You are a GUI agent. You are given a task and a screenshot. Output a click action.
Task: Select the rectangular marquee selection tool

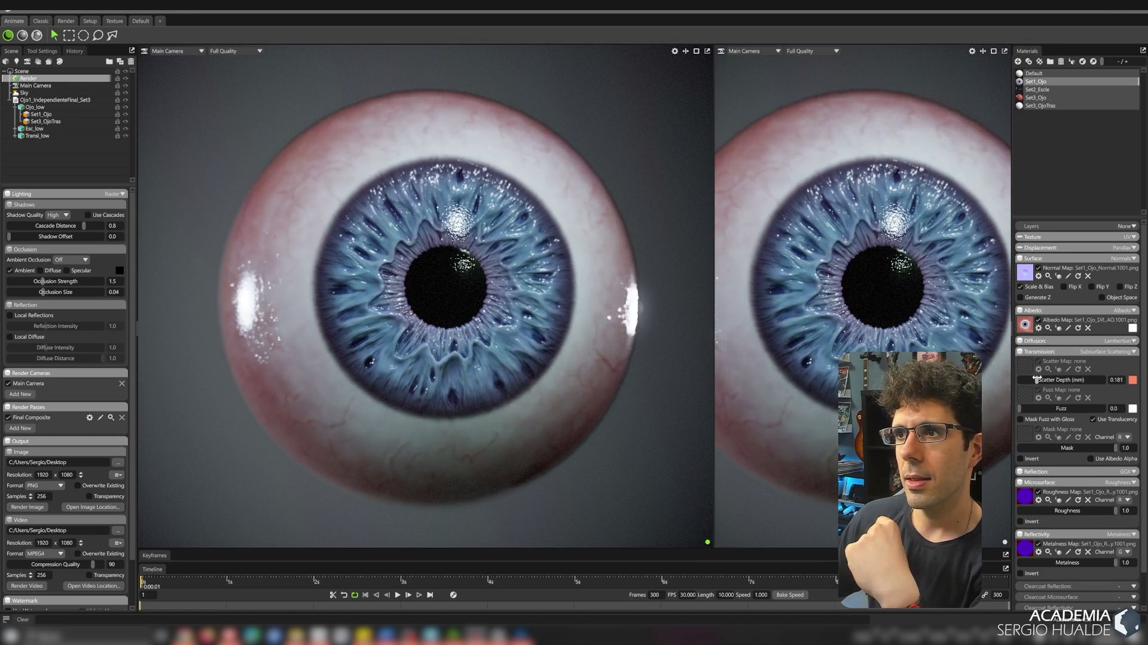coord(69,35)
